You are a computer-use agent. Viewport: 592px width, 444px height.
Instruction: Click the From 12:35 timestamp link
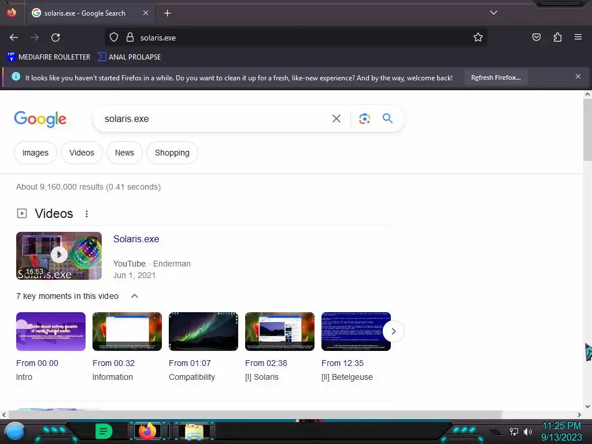pos(342,363)
